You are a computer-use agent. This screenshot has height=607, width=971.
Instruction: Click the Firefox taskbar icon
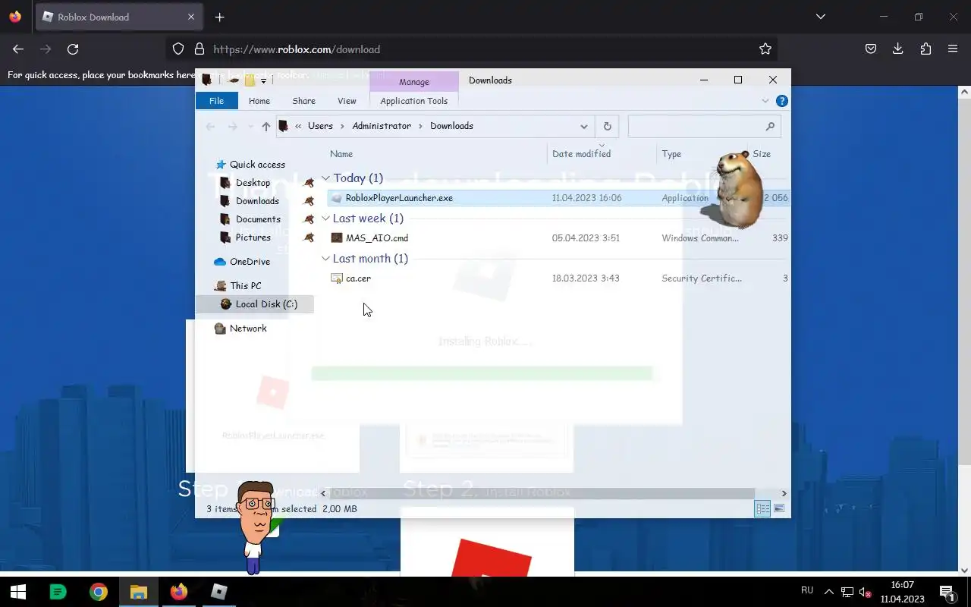(x=179, y=592)
